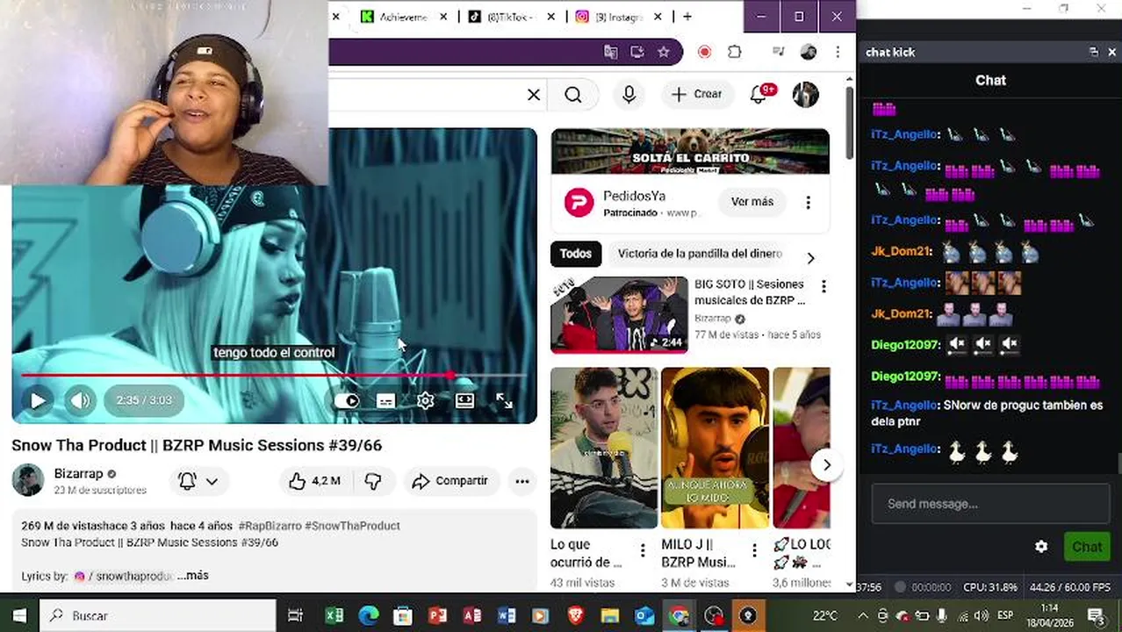Viewport: 1122px width, 632px height.
Task: Open YouTube notifications bell
Action: pyautogui.click(x=760, y=95)
